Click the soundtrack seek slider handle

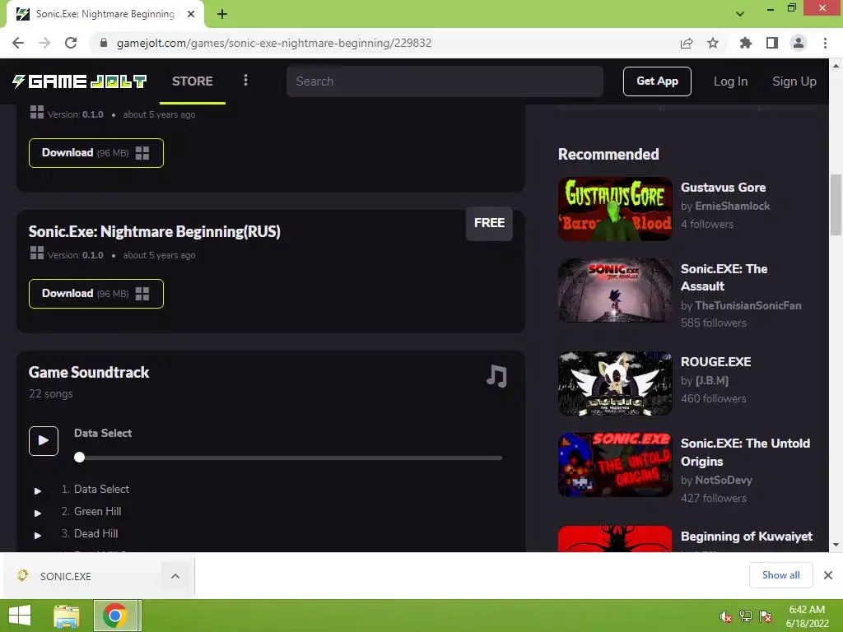pyautogui.click(x=80, y=458)
